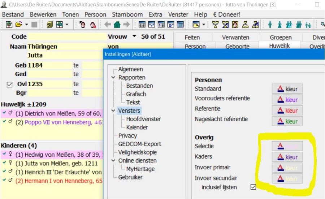The image size is (325, 199).
Task: Open the Stamboom menu
Action: [127, 14]
